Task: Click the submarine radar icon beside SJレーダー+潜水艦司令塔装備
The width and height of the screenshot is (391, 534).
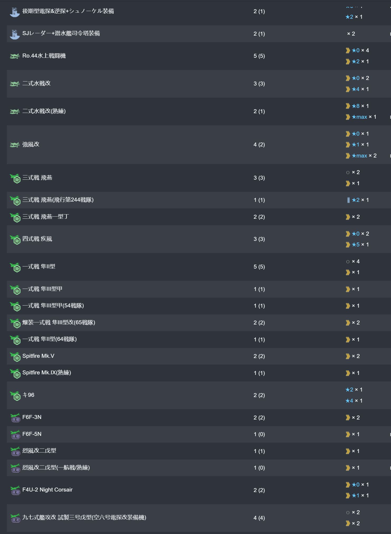Action: point(15,34)
